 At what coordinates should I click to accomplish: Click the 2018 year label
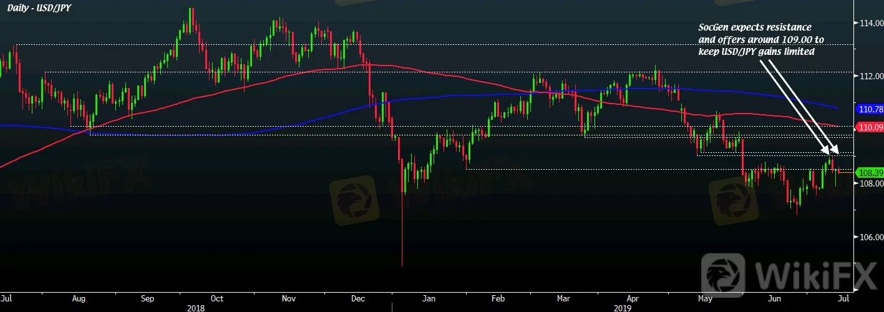[196, 307]
